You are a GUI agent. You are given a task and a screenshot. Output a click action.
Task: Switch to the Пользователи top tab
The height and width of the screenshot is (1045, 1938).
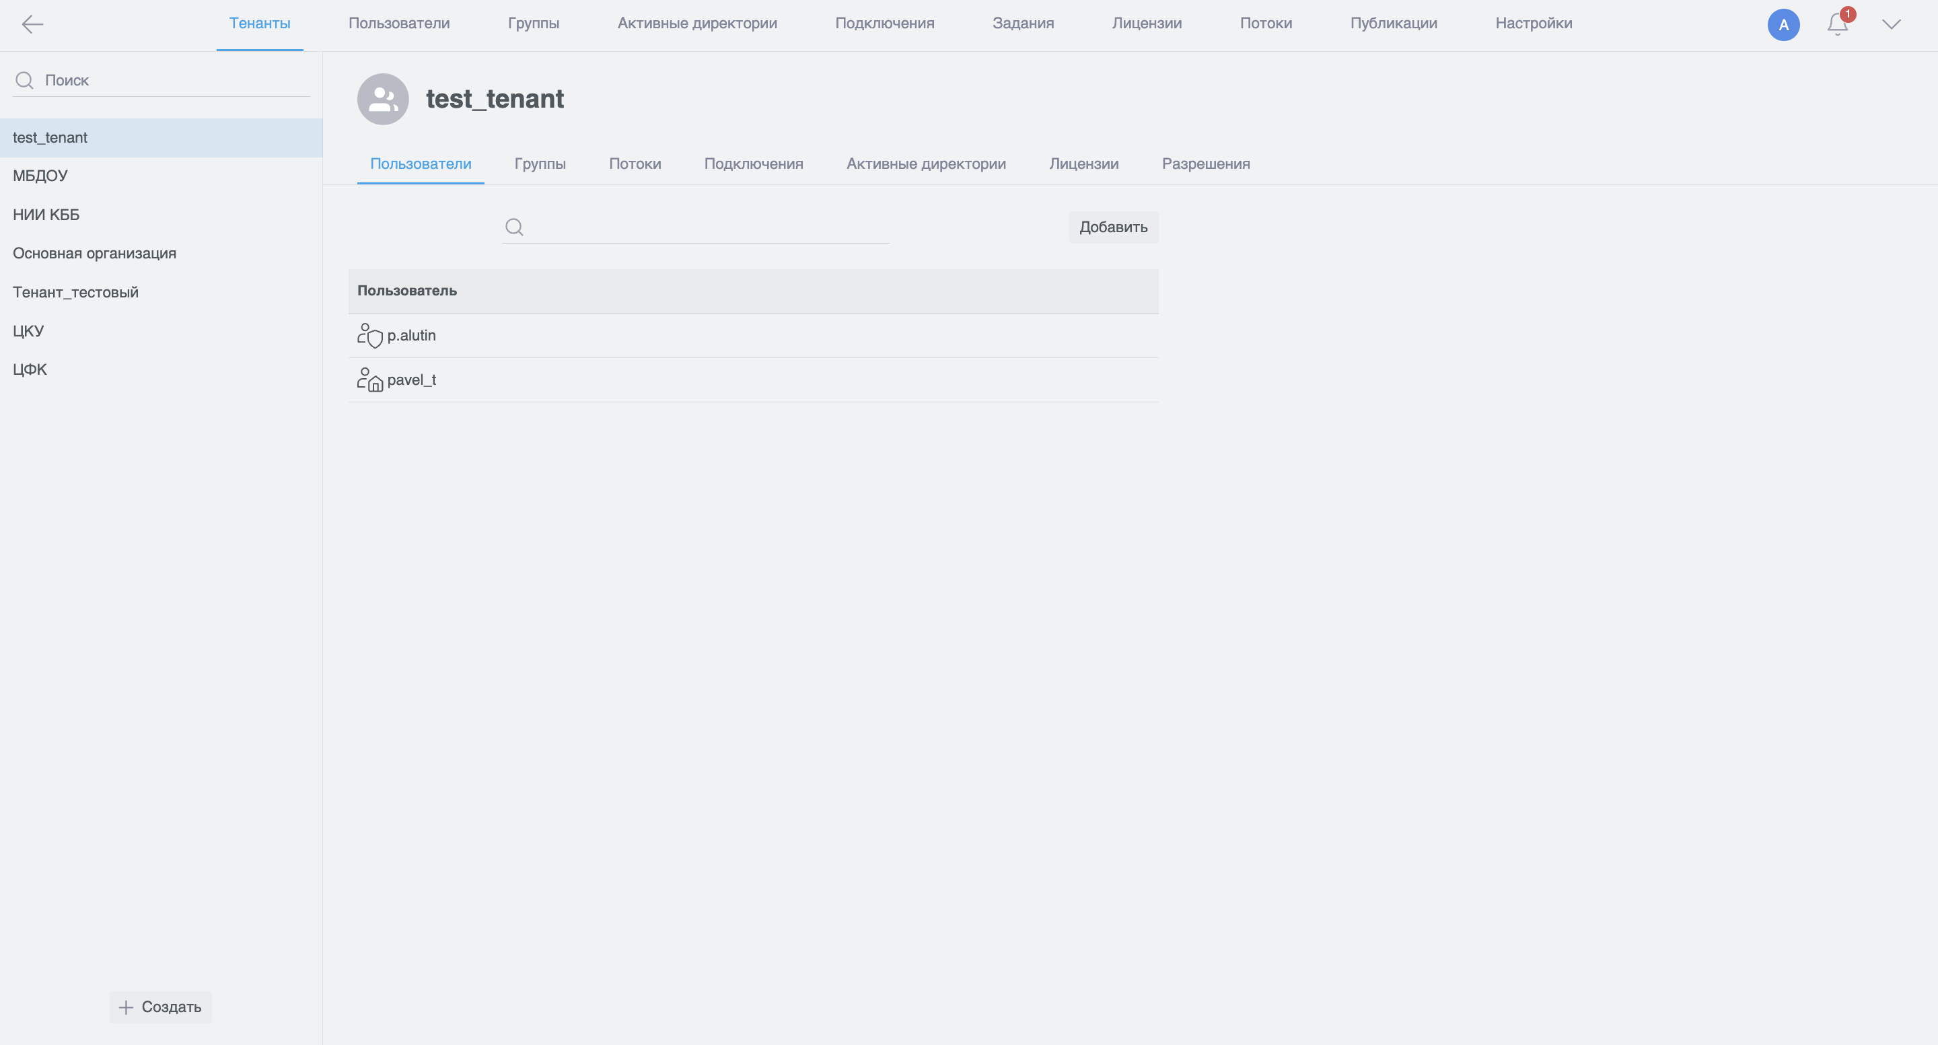[x=399, y=24]
